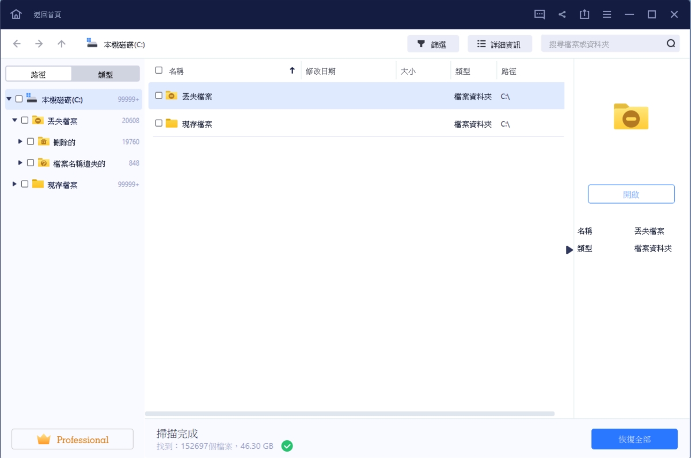691x458 pixels.
Task: Click the 848 count in tree
Action: point(134,163)
